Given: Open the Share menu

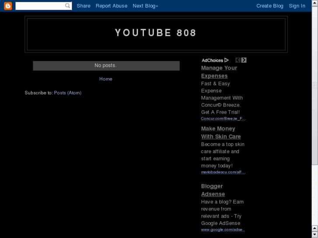Looking at the screenshot, I should [84, 6].
